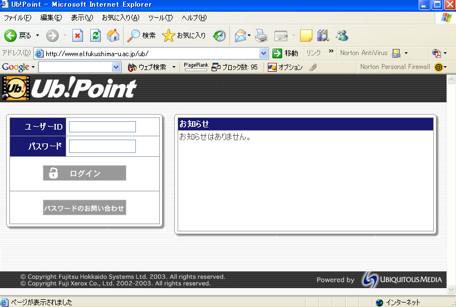Click the Ub!Point logo banner
456x307 pixels.
tap(69, 88)
